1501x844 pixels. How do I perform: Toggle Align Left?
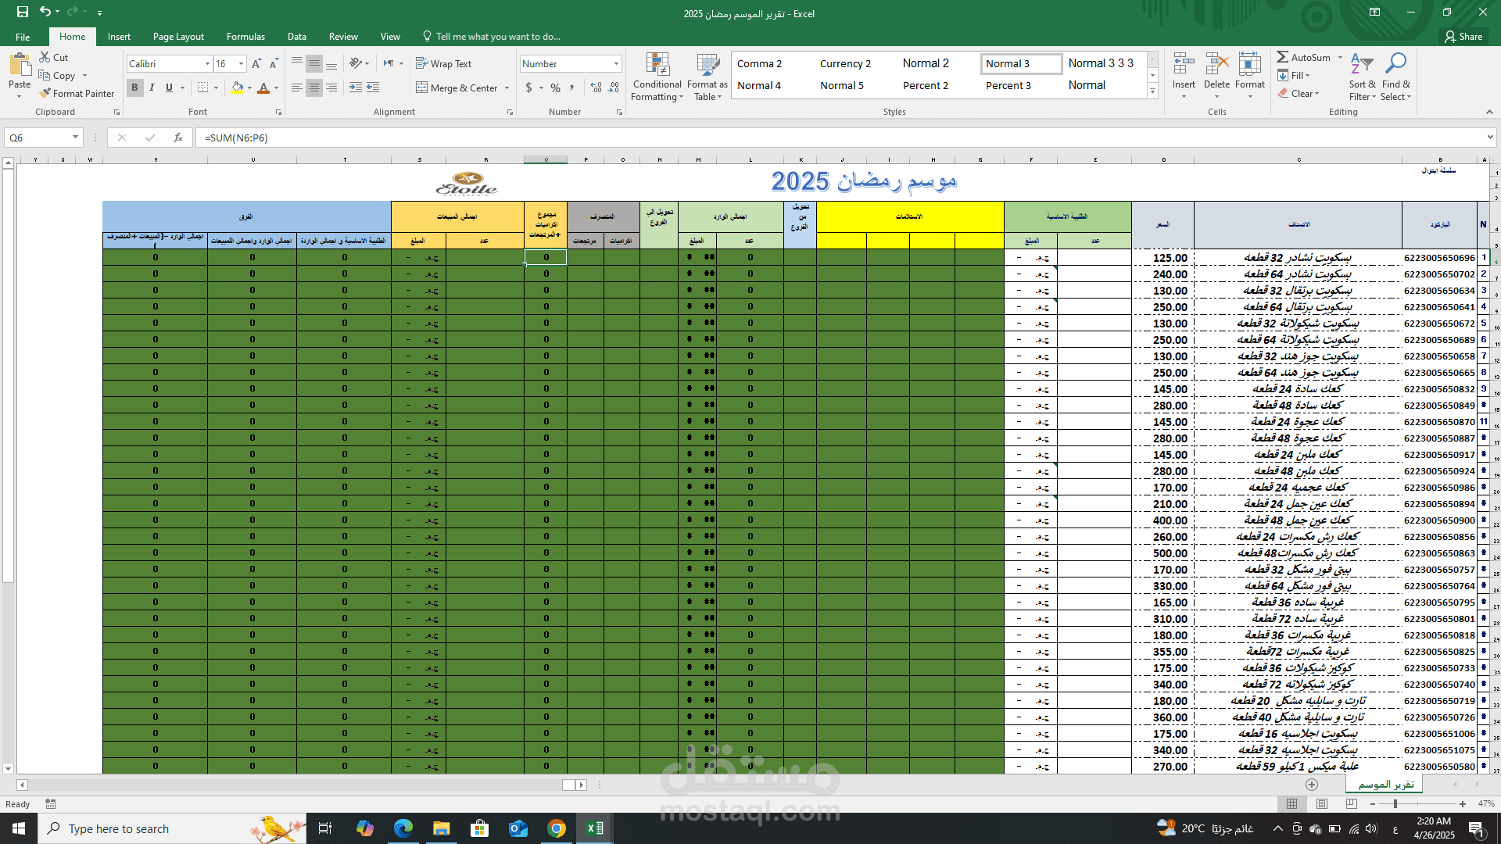coord(297,88)
